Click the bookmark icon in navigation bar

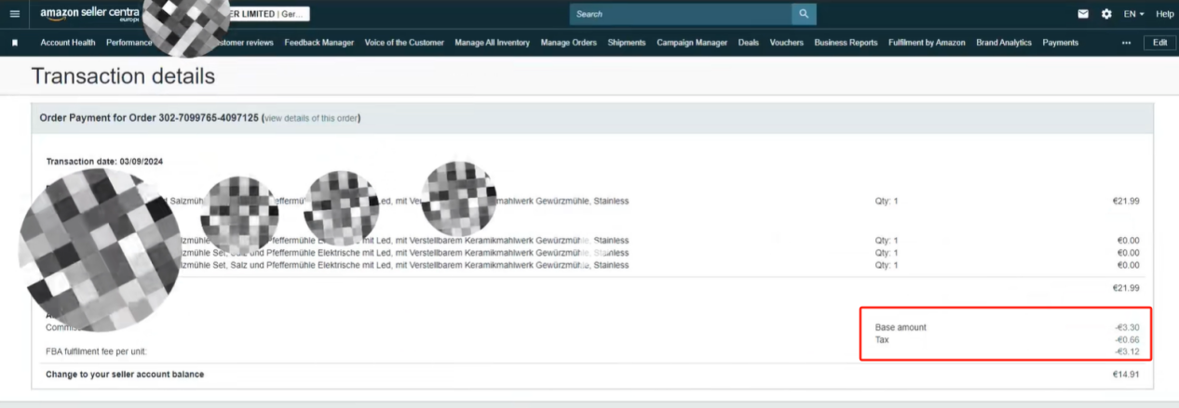point(15,43)
